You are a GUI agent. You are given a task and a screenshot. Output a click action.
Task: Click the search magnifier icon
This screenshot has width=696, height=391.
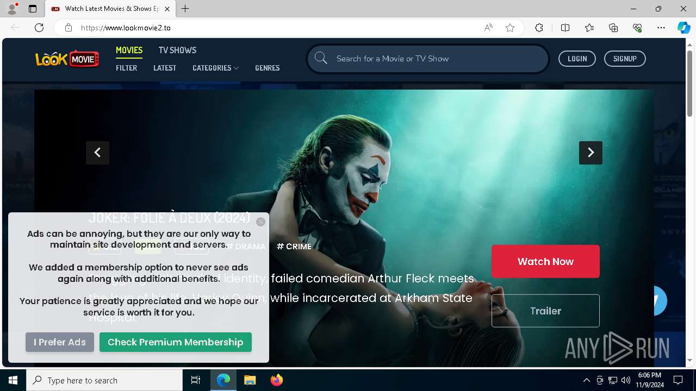tap(321, 58)
